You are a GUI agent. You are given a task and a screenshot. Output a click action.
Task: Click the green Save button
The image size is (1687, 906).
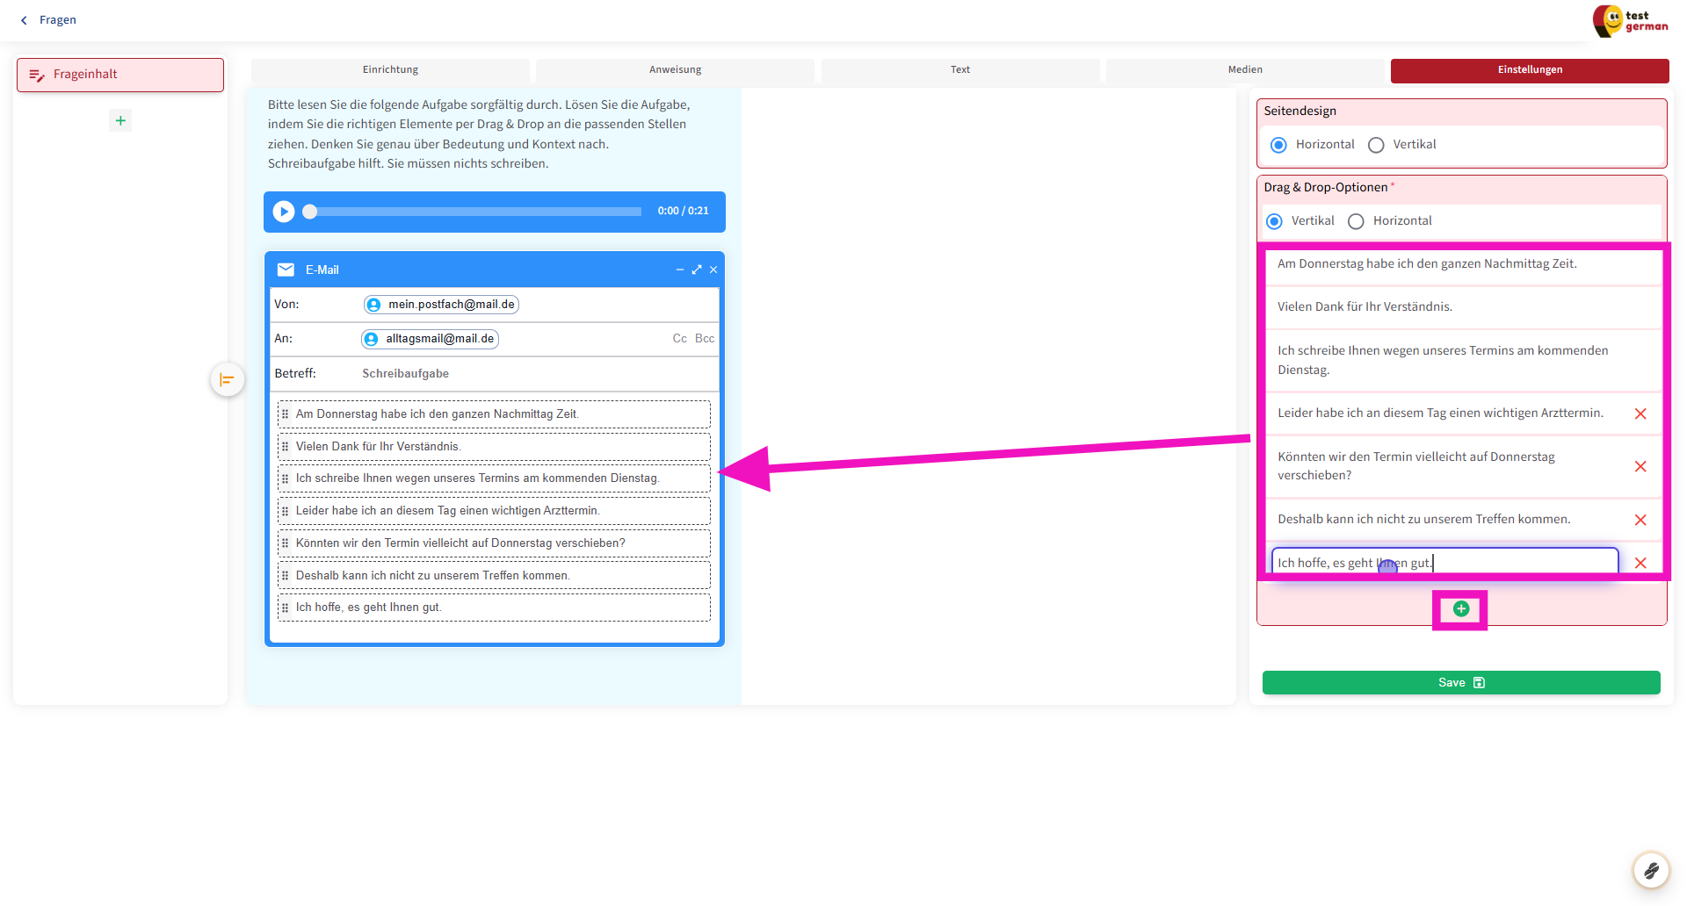pos(1460,683)
